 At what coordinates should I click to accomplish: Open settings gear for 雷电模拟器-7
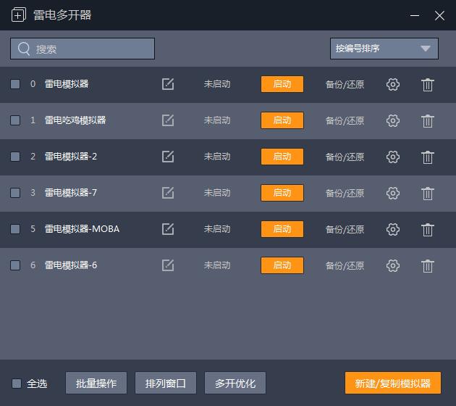(x=393, y=193)
